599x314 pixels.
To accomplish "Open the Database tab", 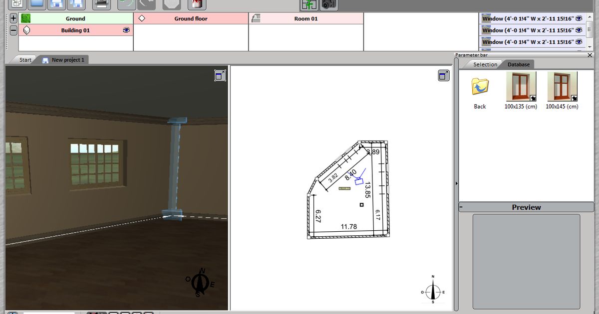I will 519,64.
